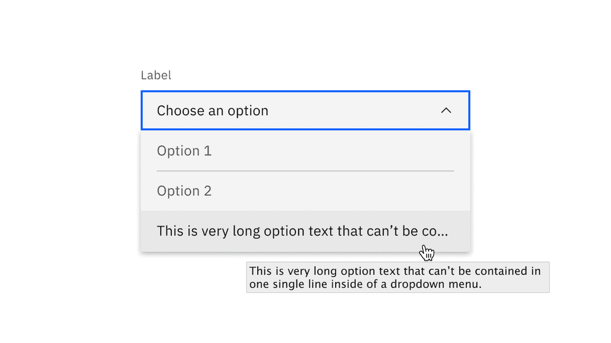Screen dimensions: 611x343
Task: Collapse the dropdown using its chevron arrow
Action: point(446,111)
